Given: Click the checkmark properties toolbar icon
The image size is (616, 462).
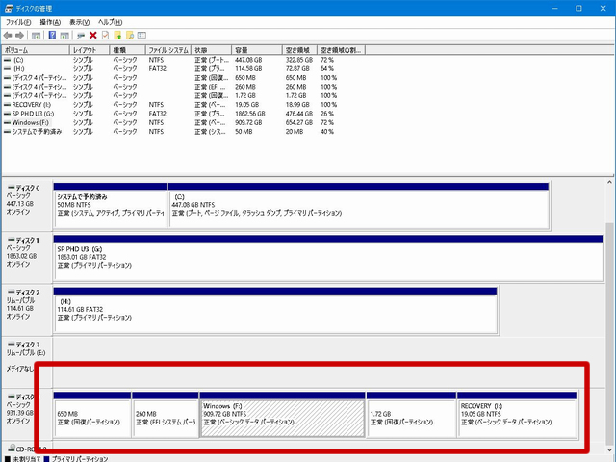Looking at the screenshot, I should tap(104, 35).
